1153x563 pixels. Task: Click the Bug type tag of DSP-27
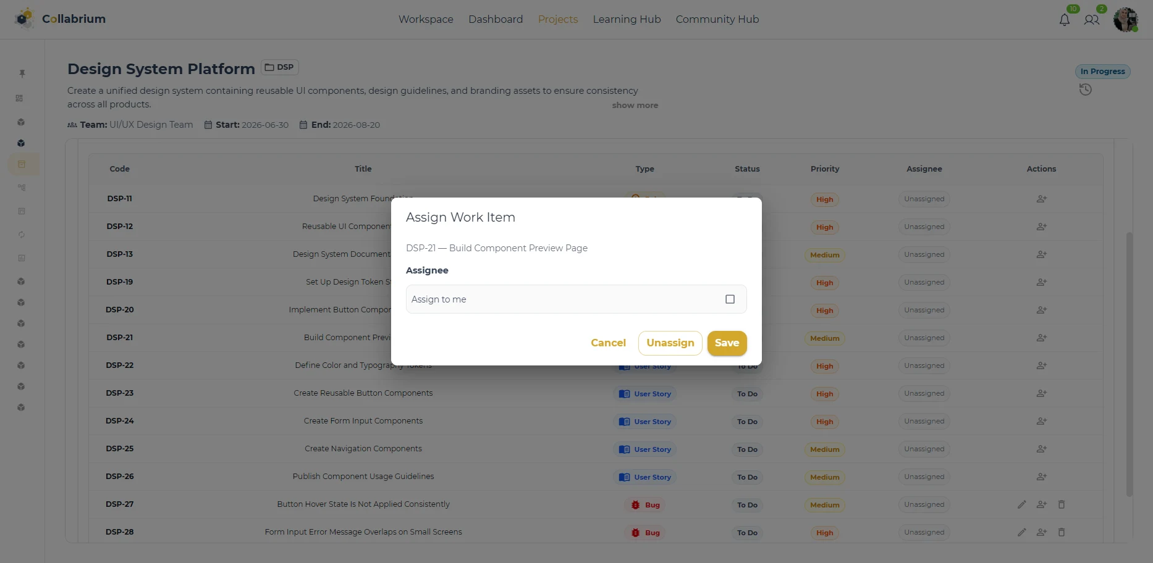(x=645, y=505)
